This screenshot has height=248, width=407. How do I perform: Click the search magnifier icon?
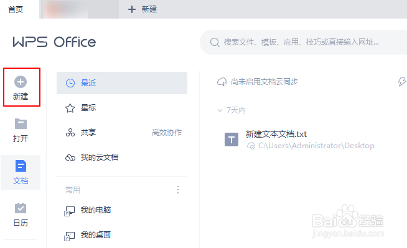tap(215, 42)
